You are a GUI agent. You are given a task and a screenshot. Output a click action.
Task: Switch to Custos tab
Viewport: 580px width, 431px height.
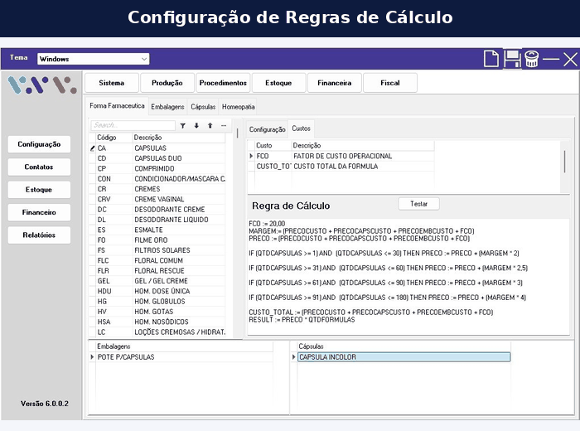tap(301, 128)
